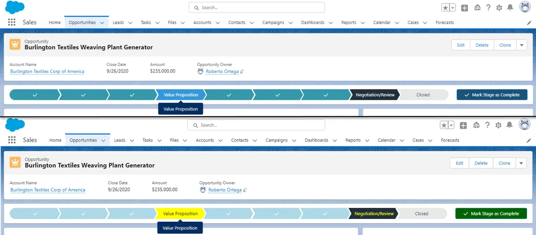Click change-owner icon beside Roberto Ortega, lower screenshot
536x235 pixels.
[x=245, y=190]
